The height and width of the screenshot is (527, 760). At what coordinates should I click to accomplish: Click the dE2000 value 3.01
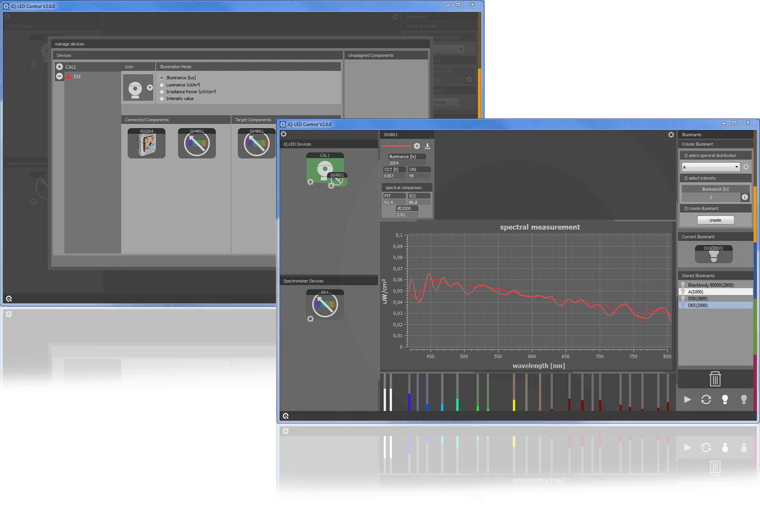[x=407, y=215]
